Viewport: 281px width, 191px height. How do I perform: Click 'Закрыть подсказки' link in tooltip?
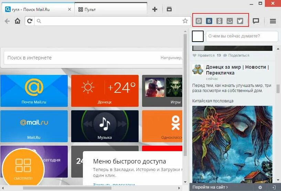tap(114, 184)
